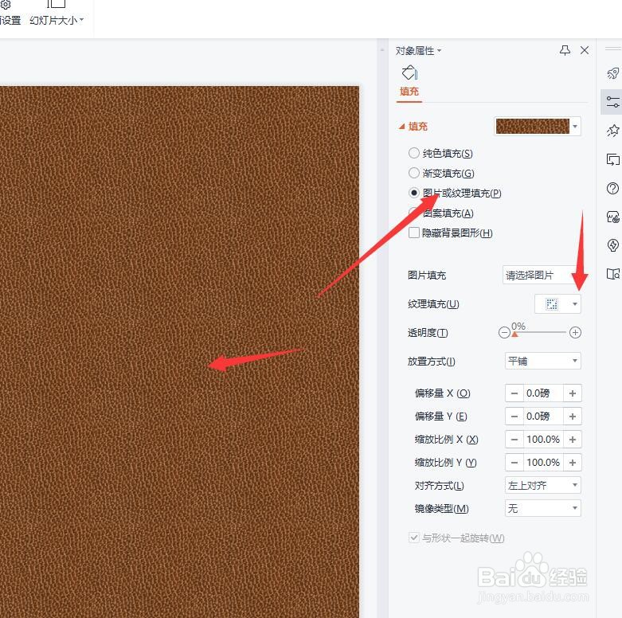Image resolution: width=622 pixels, height=618 pixels.
Task: Open the properties sliders sidebar icon
Action: (612, 102)
